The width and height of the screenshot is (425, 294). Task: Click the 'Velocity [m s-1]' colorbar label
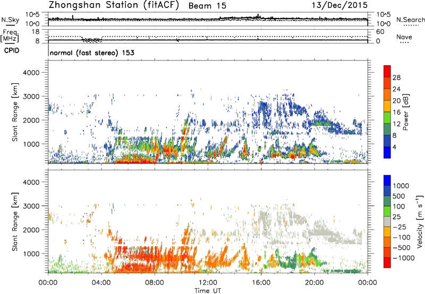[420, 221]
